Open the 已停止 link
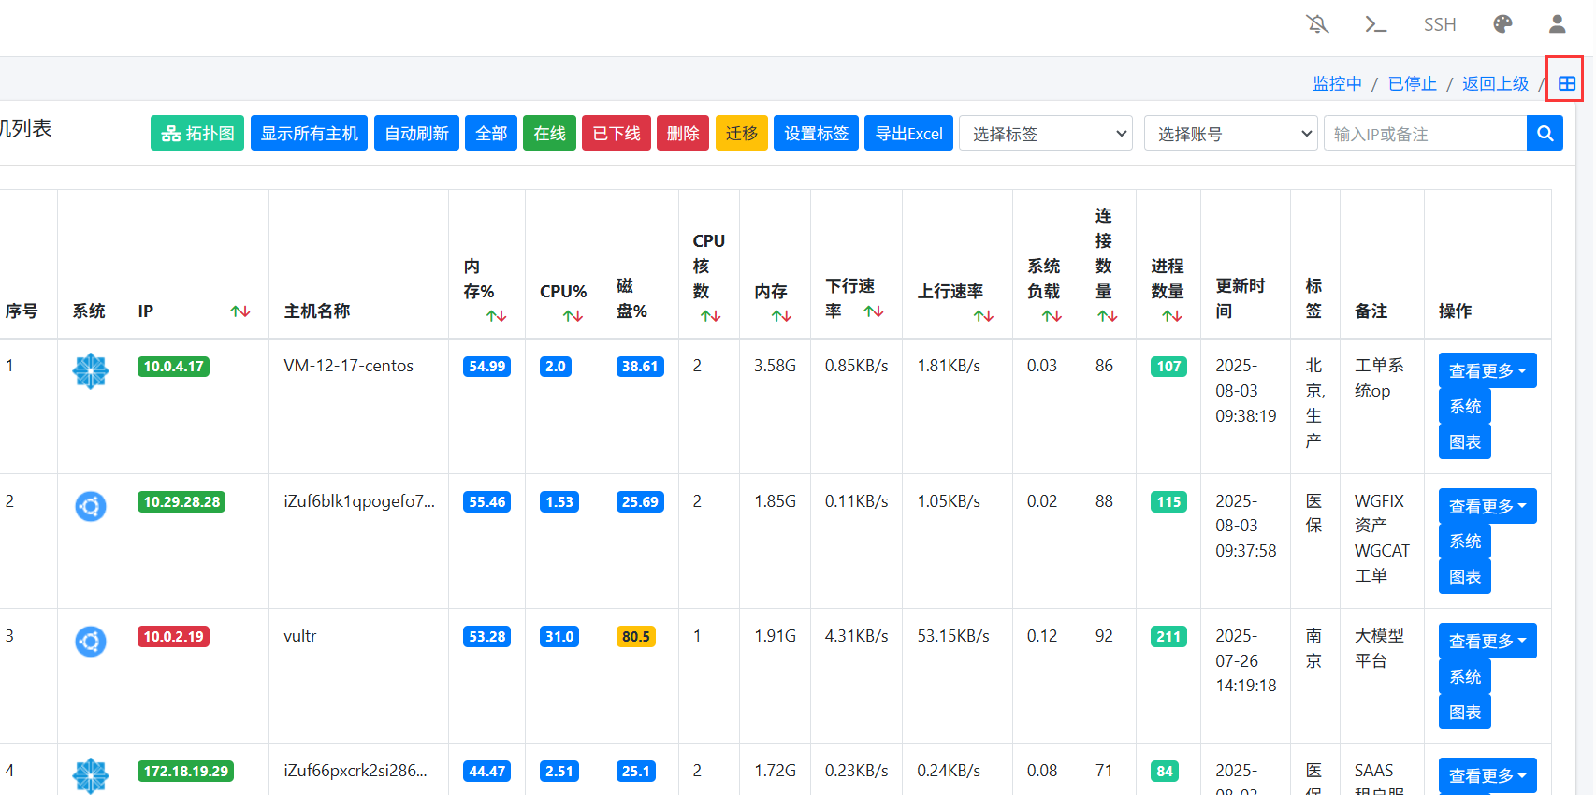Viewport: 1596px width, 795px height. [1412, 84]
